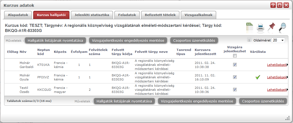Pin the window with the pushpin icon
The image size is (293, 123).
(271, 27)
